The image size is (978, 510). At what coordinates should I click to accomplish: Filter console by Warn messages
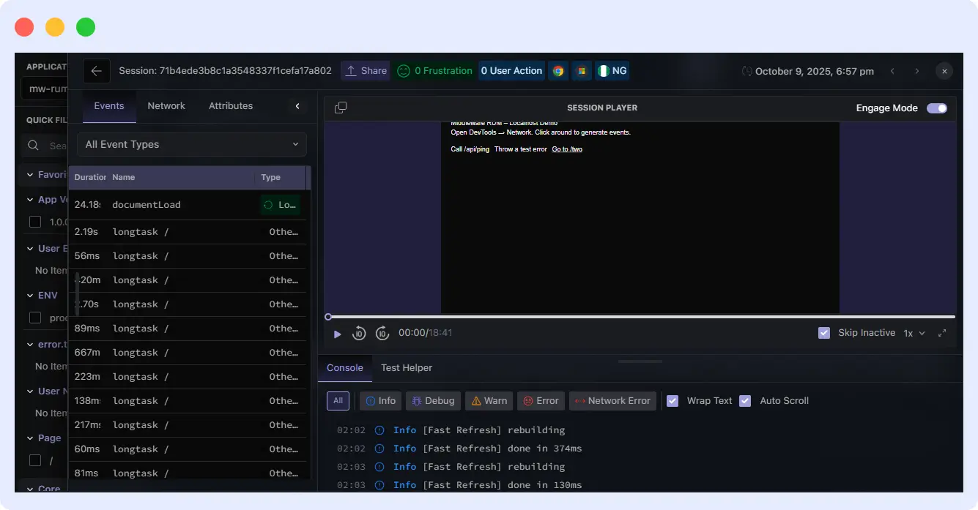tap(488, 400)
